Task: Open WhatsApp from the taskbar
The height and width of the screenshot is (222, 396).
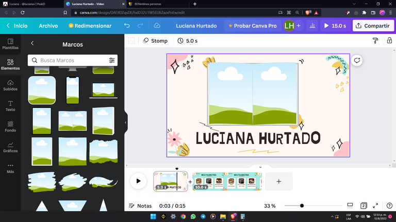Action: (193, 216)
